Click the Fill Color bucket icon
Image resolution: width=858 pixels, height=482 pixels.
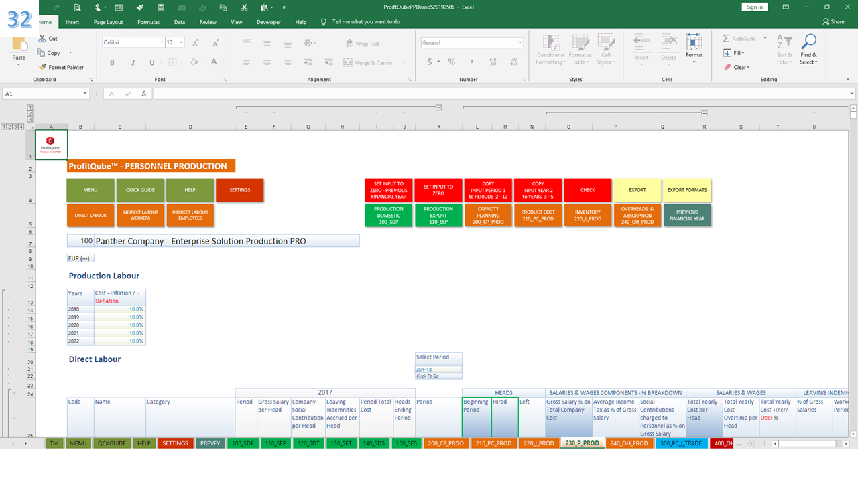[193, 62]
